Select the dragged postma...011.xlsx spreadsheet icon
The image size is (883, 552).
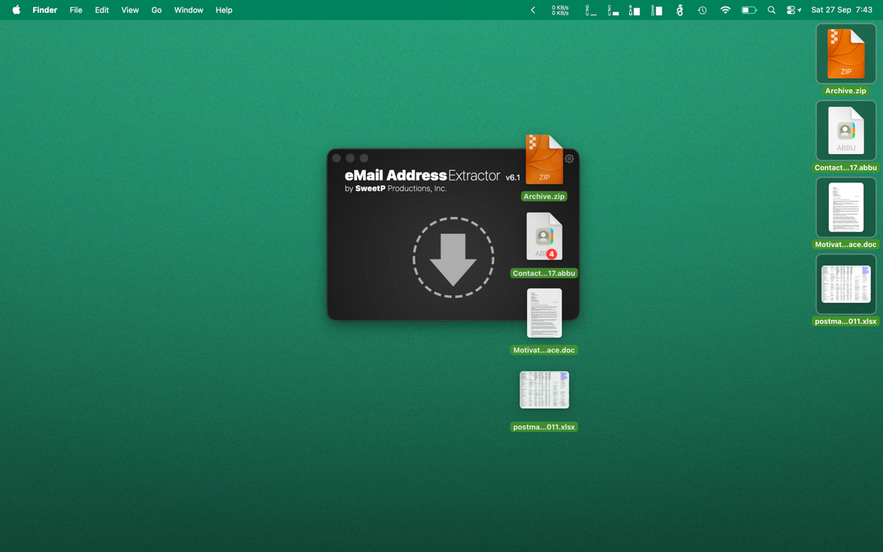point(544,390)
